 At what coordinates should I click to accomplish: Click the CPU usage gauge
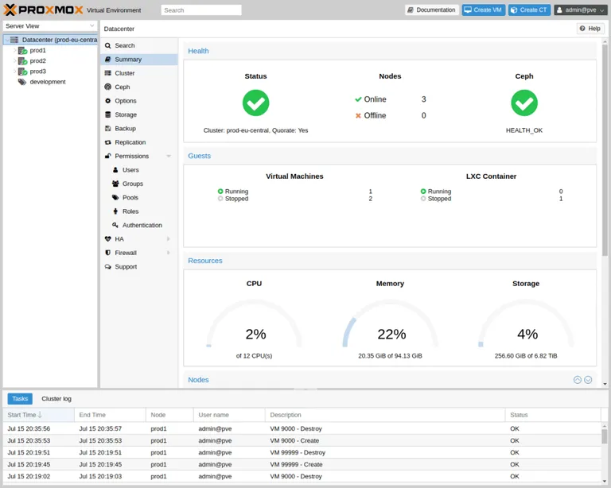254,323
